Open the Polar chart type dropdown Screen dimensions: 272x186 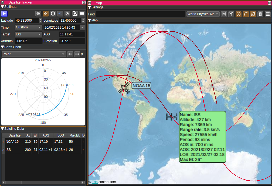pyautogui.click(x=34, y=54)
